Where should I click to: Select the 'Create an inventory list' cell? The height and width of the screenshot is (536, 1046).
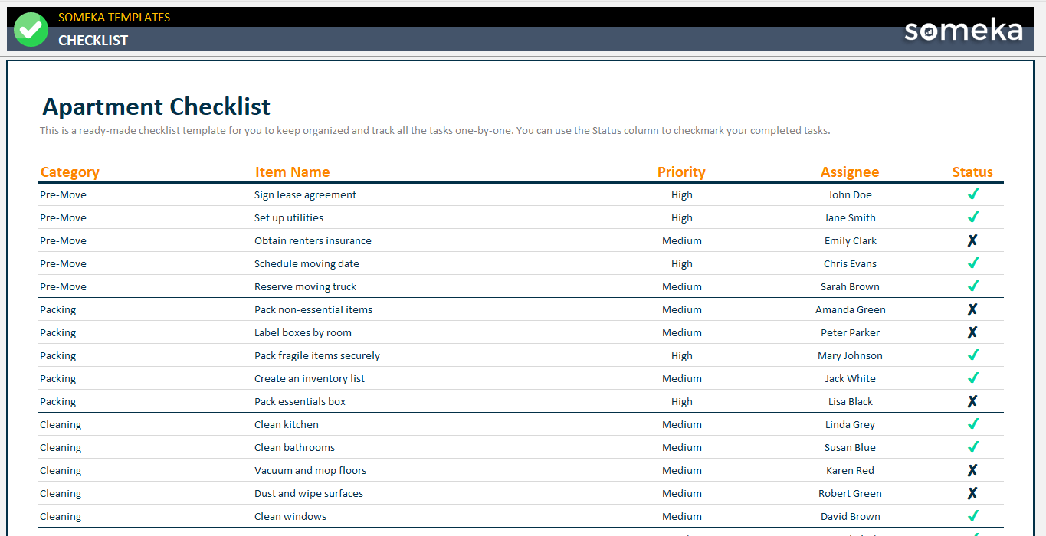pyautogui.click(x=310, y=378)
